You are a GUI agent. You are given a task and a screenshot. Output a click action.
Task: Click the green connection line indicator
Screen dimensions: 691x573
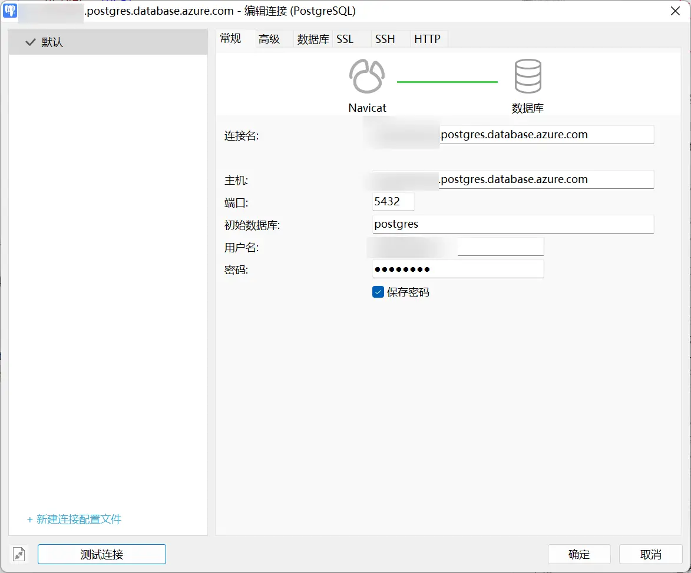click(447, 82)
